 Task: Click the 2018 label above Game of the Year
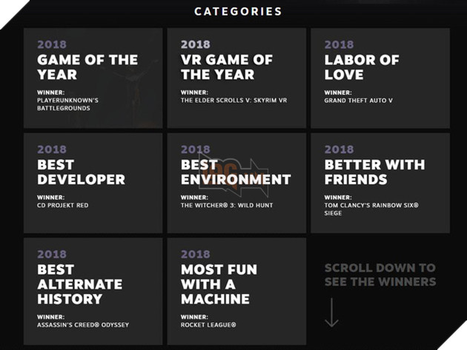[52, 44]
